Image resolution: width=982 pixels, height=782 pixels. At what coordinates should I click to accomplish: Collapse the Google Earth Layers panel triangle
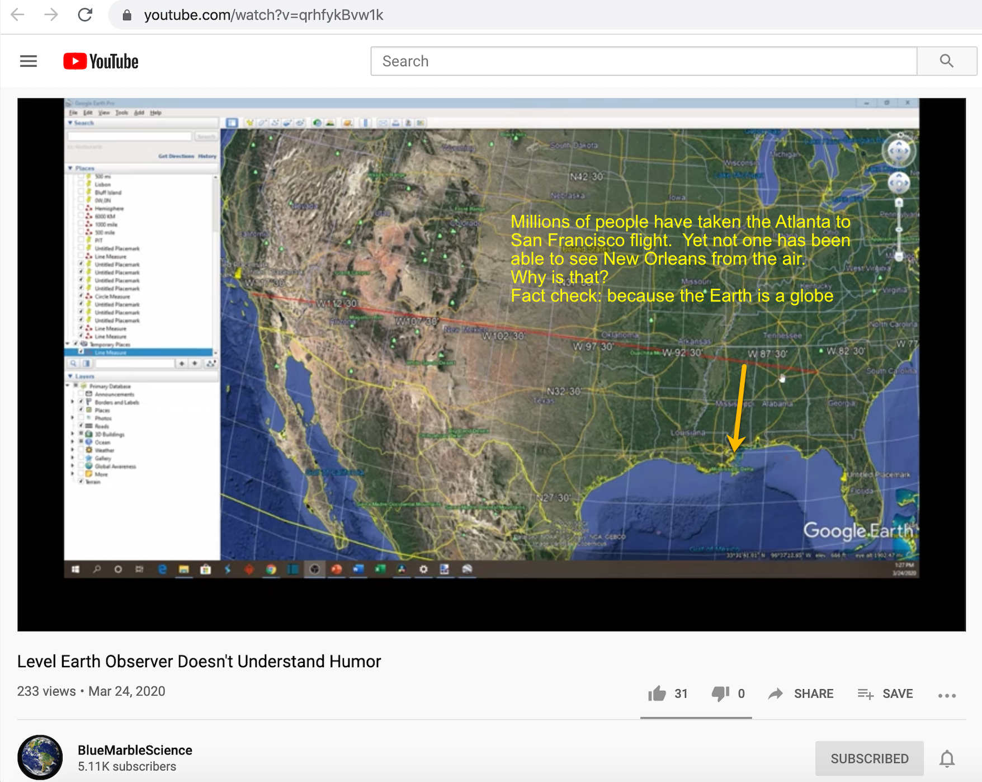tap(70, 376)
